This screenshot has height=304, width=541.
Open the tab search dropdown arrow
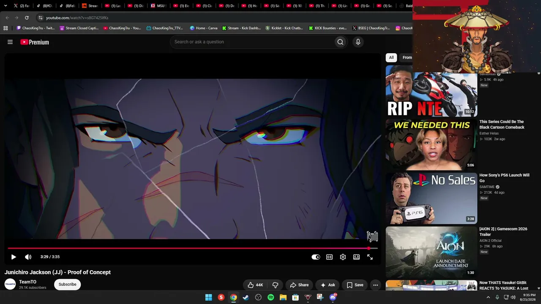[5, 6]
